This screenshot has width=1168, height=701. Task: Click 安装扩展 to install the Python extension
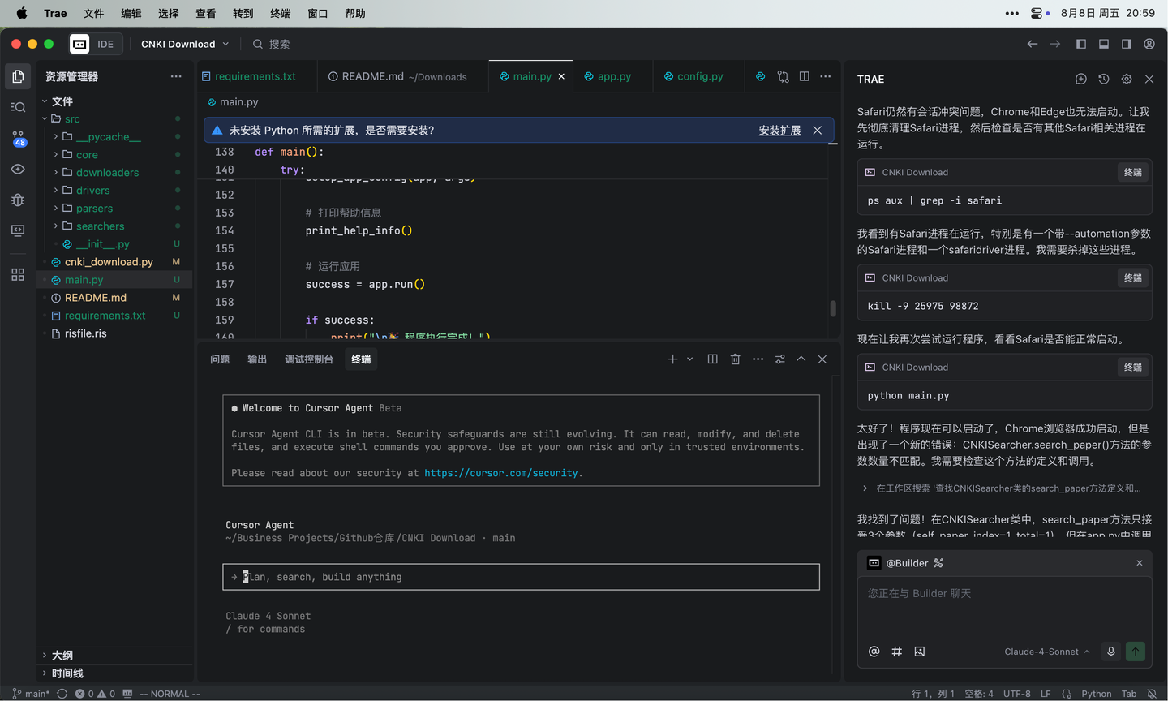(x=779, y=130)
